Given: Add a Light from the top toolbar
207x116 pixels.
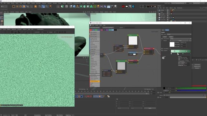Looking at the screenshot, I should [115, 6].
